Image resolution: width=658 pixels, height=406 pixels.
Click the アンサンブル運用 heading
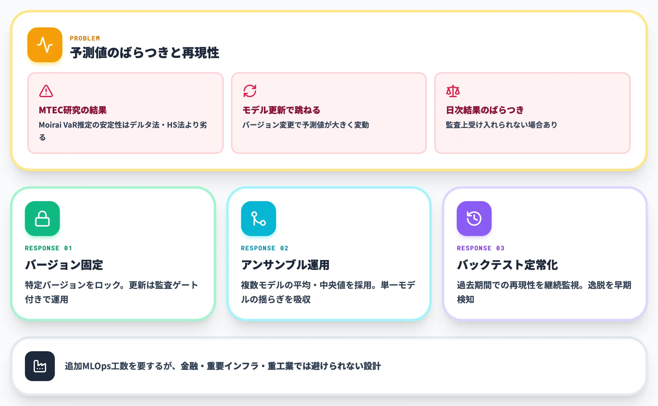pos(285,265)
